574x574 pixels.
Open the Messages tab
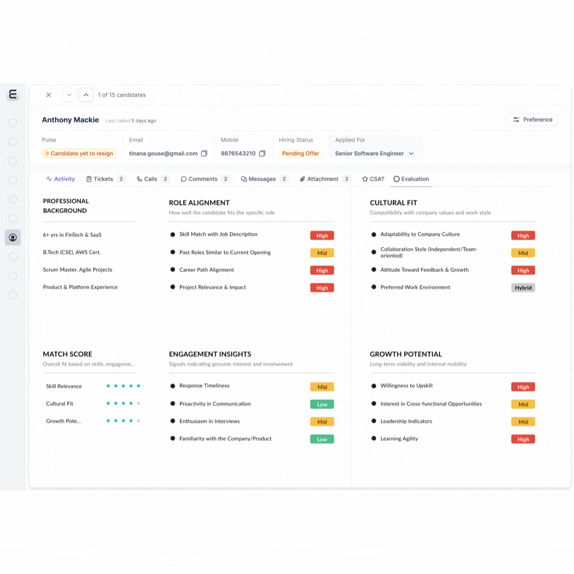(258, 179)
